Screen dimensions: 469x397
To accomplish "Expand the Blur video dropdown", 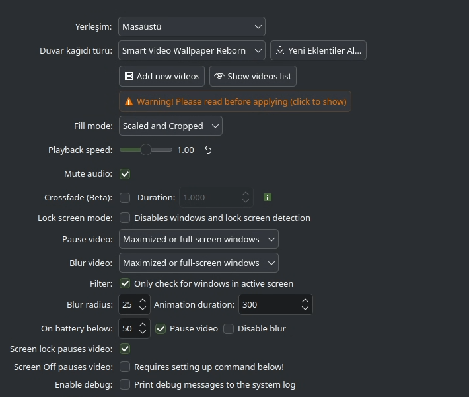I will (x=199, y=263).
